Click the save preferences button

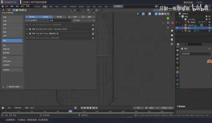(x=14, y=87)
